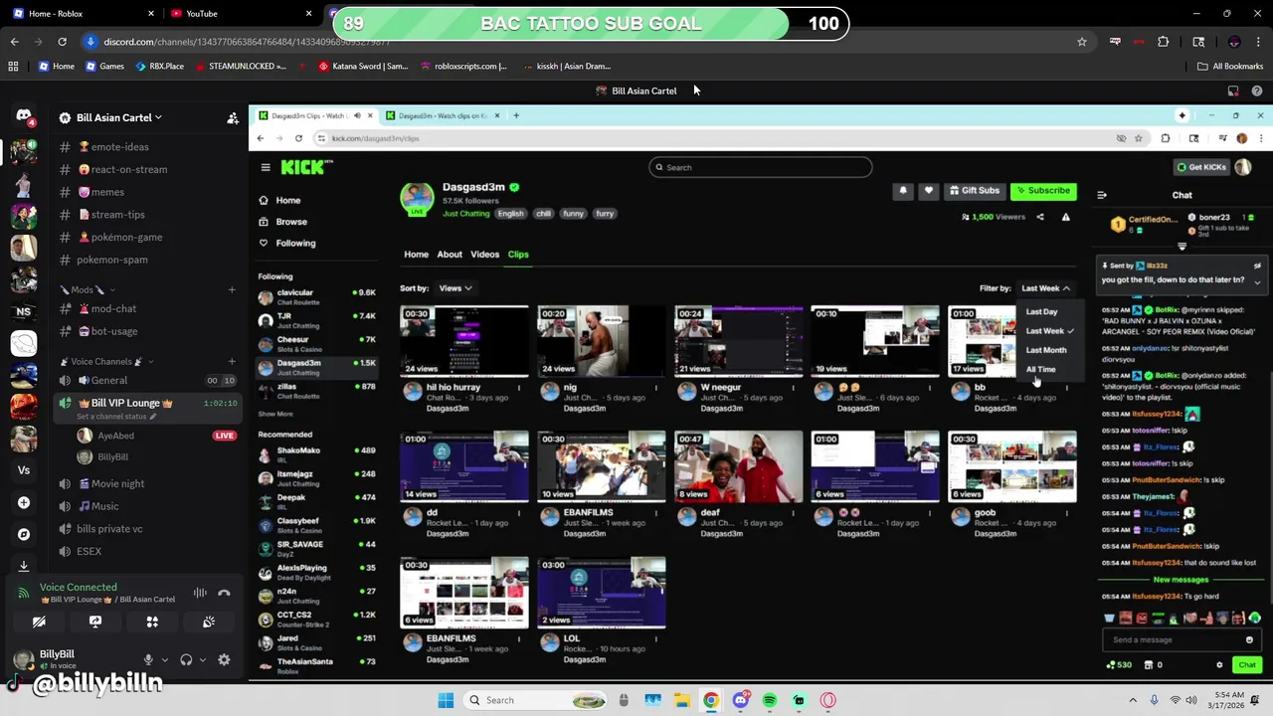This screenshot has width=1273, height=716.
Task: Open Discord Discover servers compass icon
Action: [x=24, y=534]
